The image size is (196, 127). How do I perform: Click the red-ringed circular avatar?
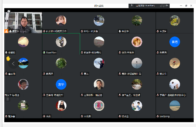click(x=137, y=42)
